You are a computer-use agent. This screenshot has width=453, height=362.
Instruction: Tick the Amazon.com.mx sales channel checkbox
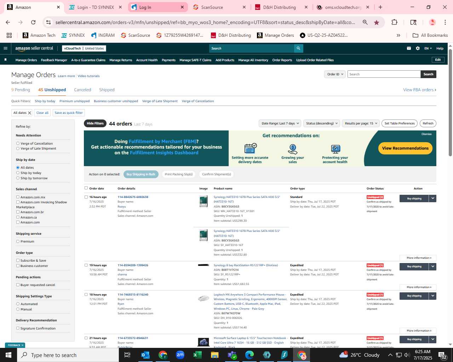point(18,197)
